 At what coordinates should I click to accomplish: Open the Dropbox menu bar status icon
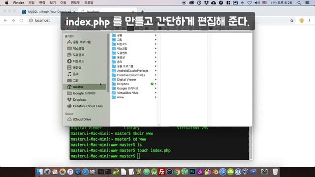point(206,2)
